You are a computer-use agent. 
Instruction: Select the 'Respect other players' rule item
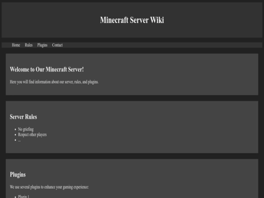tap(32, 135)
